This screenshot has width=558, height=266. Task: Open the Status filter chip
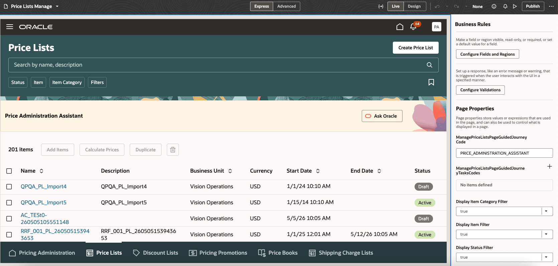(18, 82)
